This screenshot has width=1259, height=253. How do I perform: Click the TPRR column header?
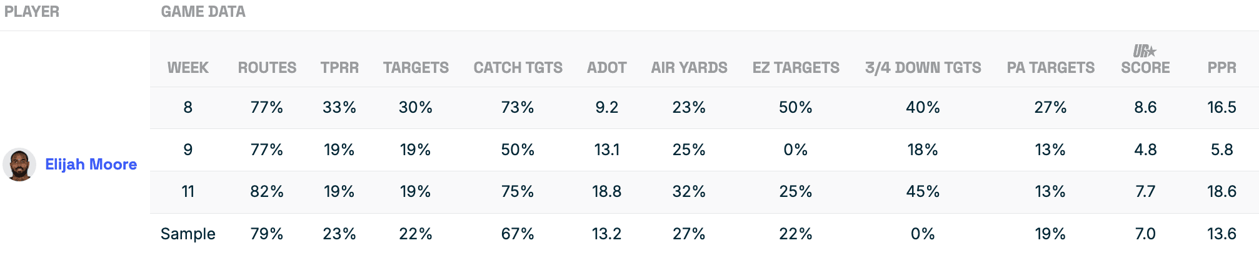339,68
